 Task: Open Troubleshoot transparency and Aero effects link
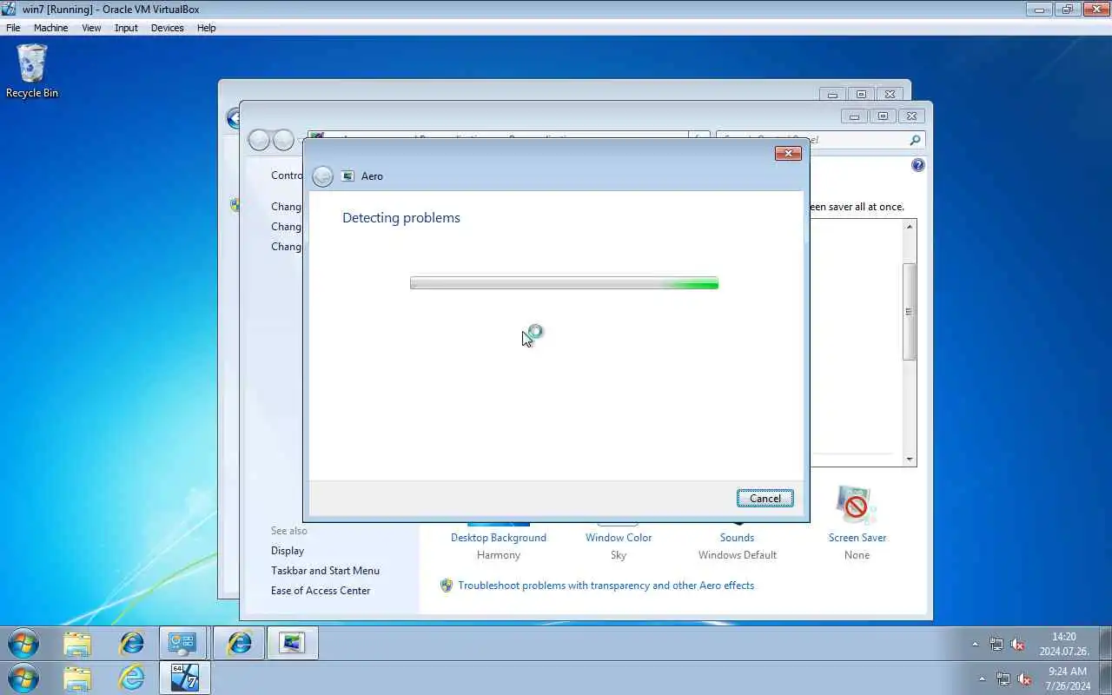click(x=606, y=586)
